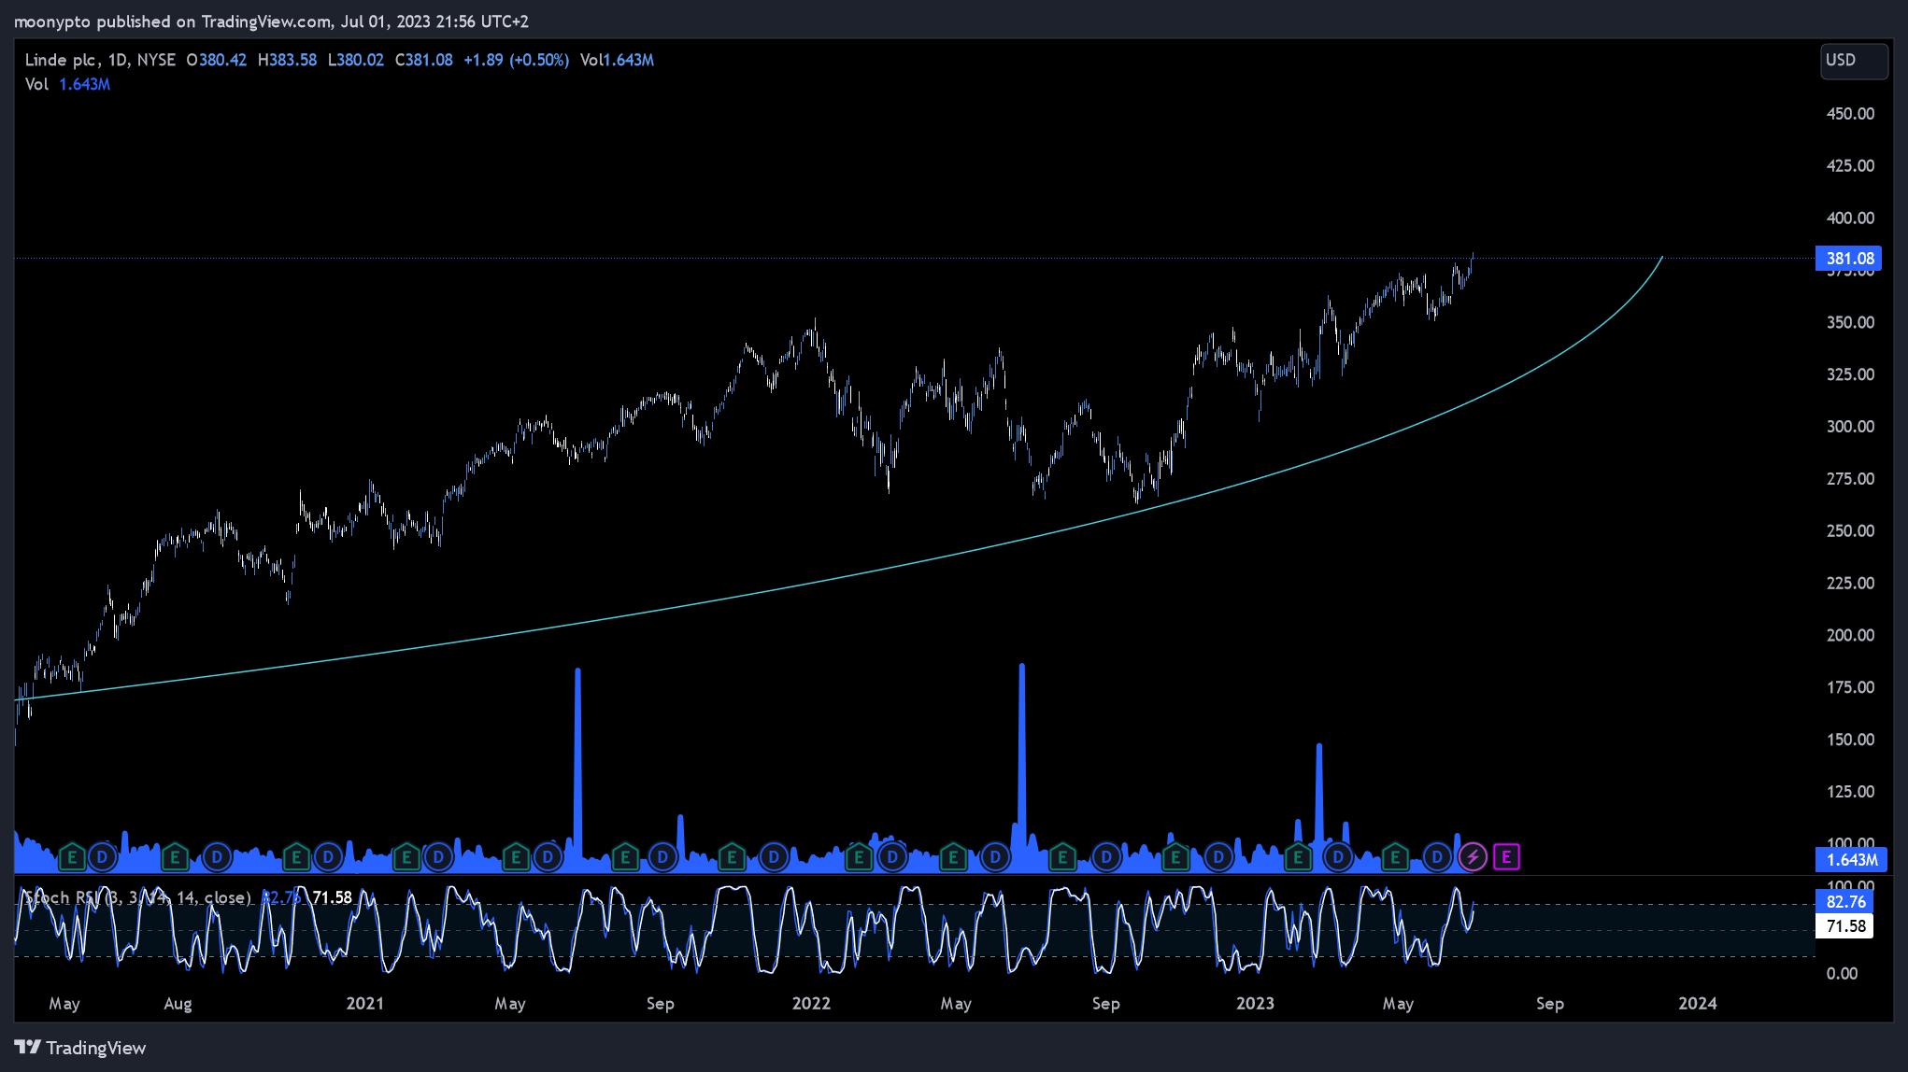1908x1072 pixels.
Task: Click the O380.42 open value
Action: (x=217, y=60)
